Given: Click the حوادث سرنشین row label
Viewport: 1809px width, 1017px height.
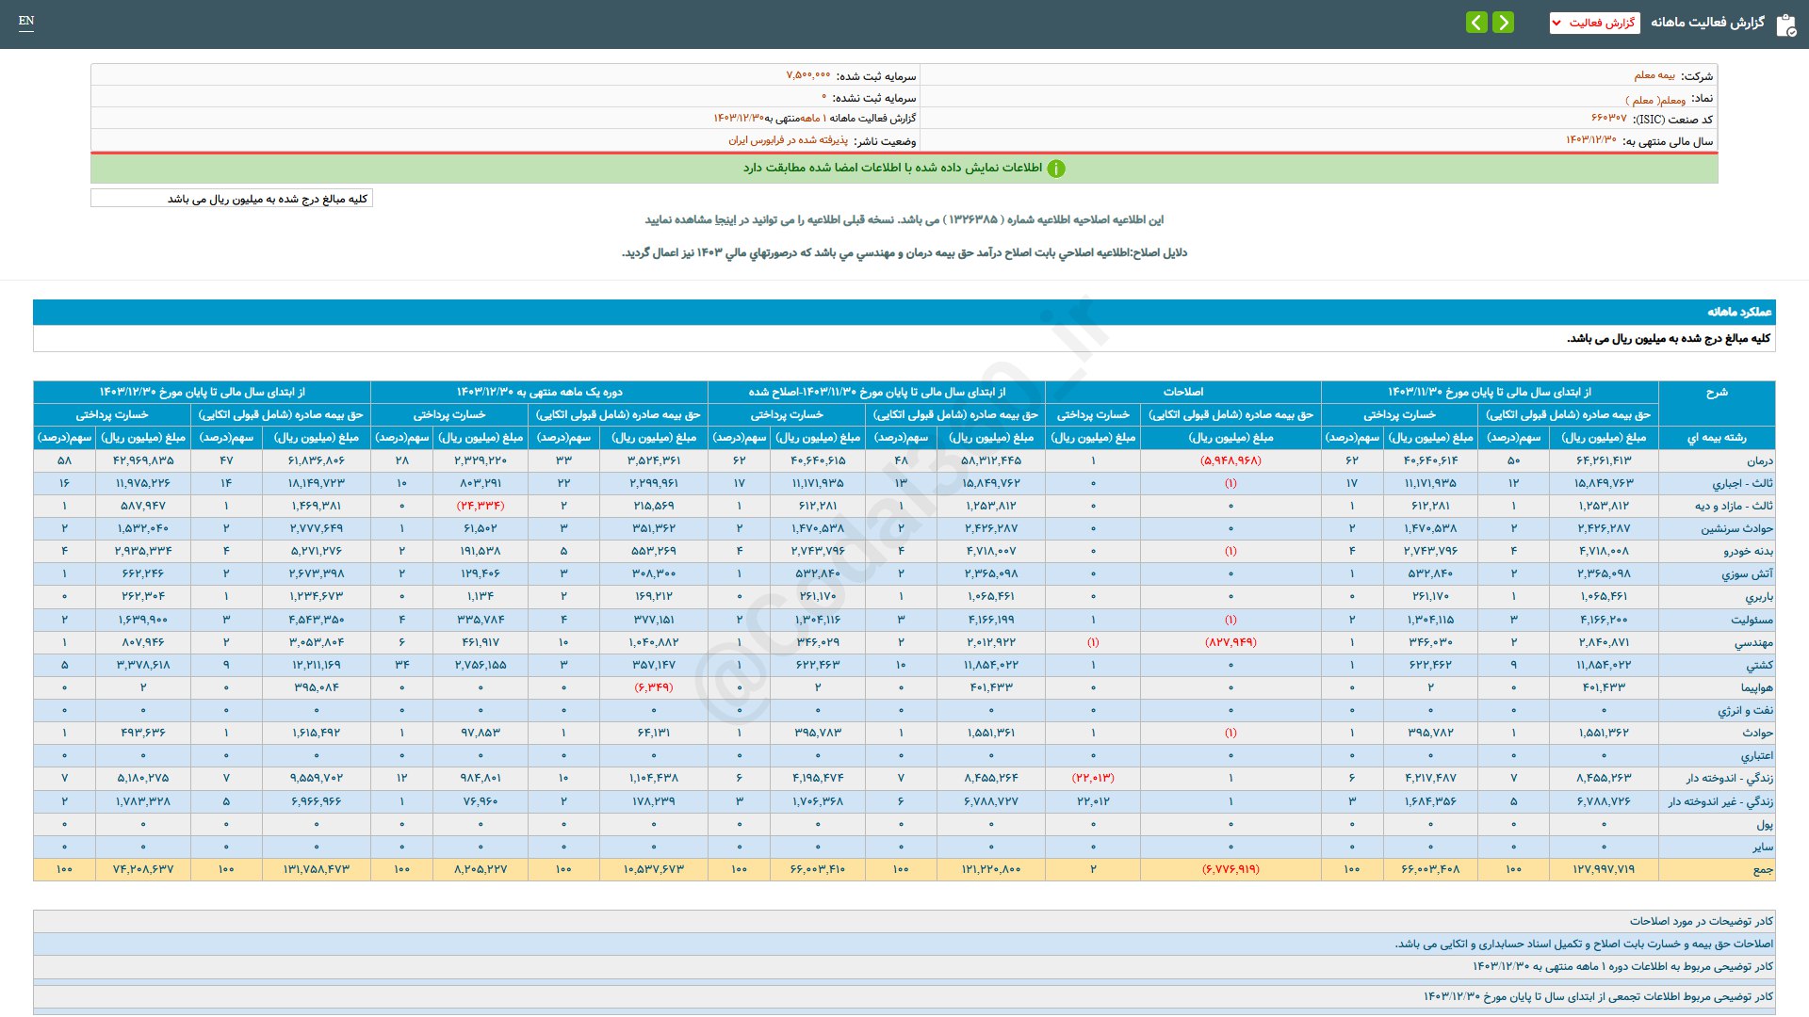Looking at the screenshot, I should coord(1736,528).
